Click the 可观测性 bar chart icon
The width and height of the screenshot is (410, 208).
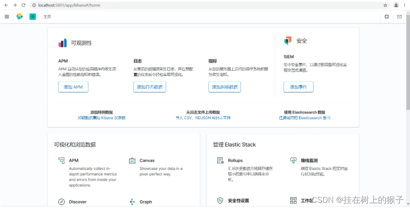(x=63, y=43)
